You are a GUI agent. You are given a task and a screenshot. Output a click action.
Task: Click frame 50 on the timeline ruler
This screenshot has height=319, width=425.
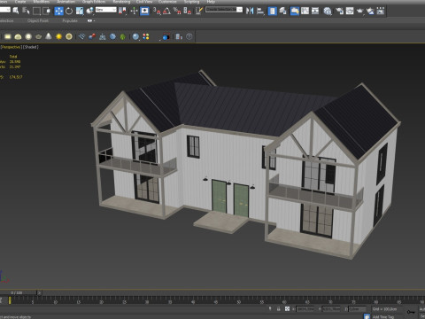[x=238, y=301]
